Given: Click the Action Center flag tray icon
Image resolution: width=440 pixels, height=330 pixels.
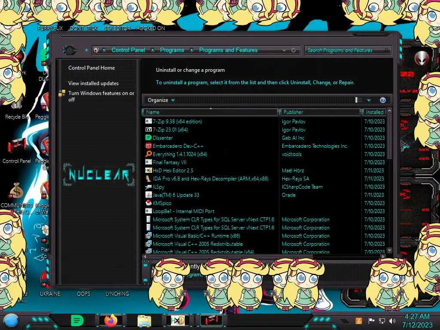Looking at the screenshot, I should click(371, 321).
